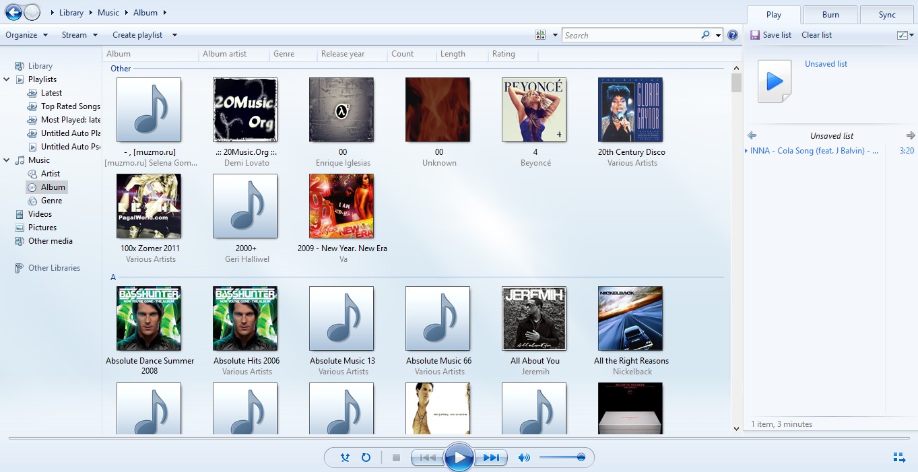Go to next list with right arrow
This screenshot has width=918, height=472.
911,135
